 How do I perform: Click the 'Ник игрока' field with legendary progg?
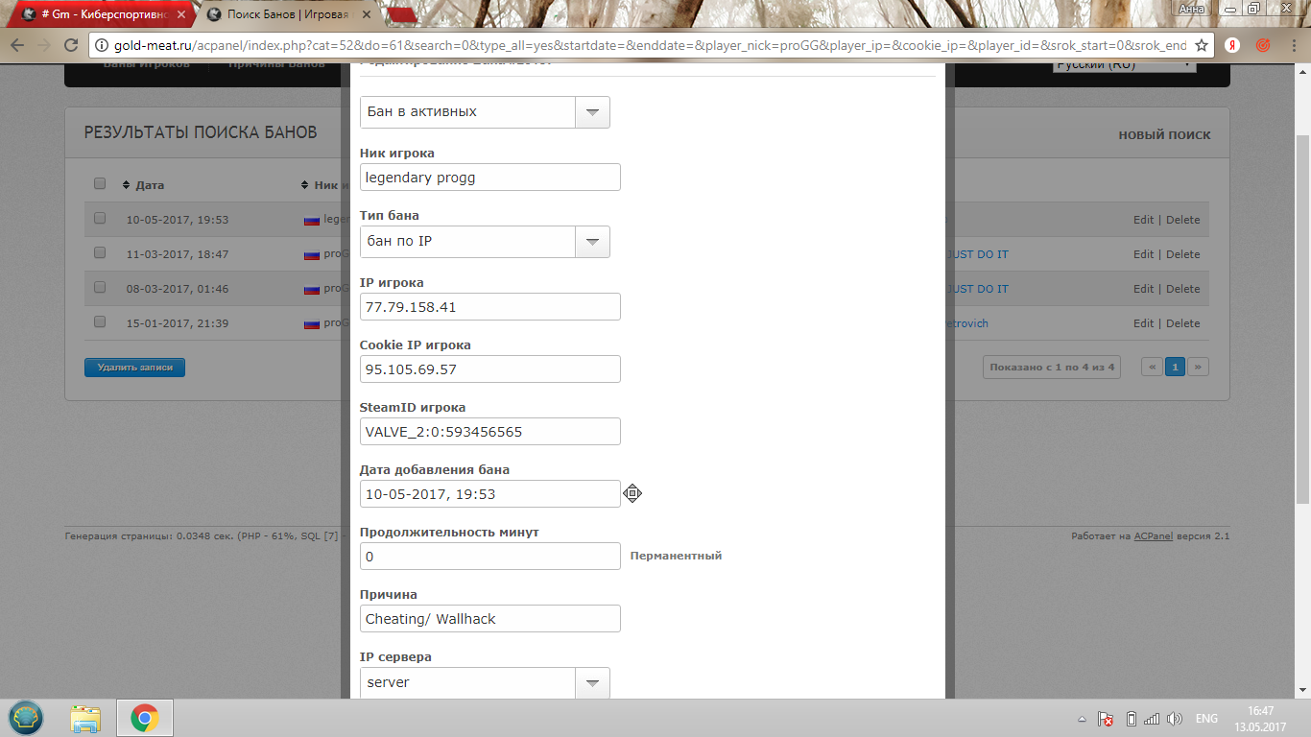click(490, 178)
